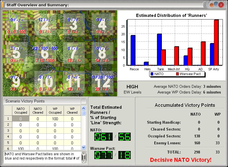Click the NATO Enemy Losses value '160'
Screen dimensions: 228x167
pyautogui.click(x=197, y=143)
